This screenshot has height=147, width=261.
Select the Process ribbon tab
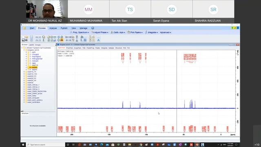[x=42, y=28]
